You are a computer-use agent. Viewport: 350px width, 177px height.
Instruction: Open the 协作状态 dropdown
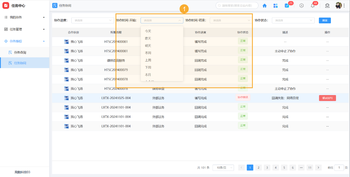[x=293, y=20]
